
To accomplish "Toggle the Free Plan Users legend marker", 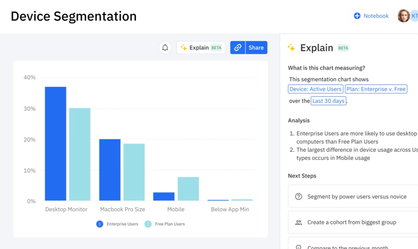I will [x=148, y=224].
